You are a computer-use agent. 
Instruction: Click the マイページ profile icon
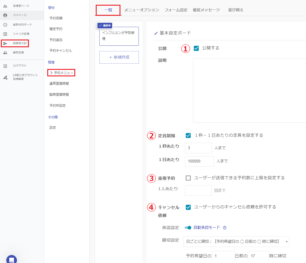pos(5,15)
